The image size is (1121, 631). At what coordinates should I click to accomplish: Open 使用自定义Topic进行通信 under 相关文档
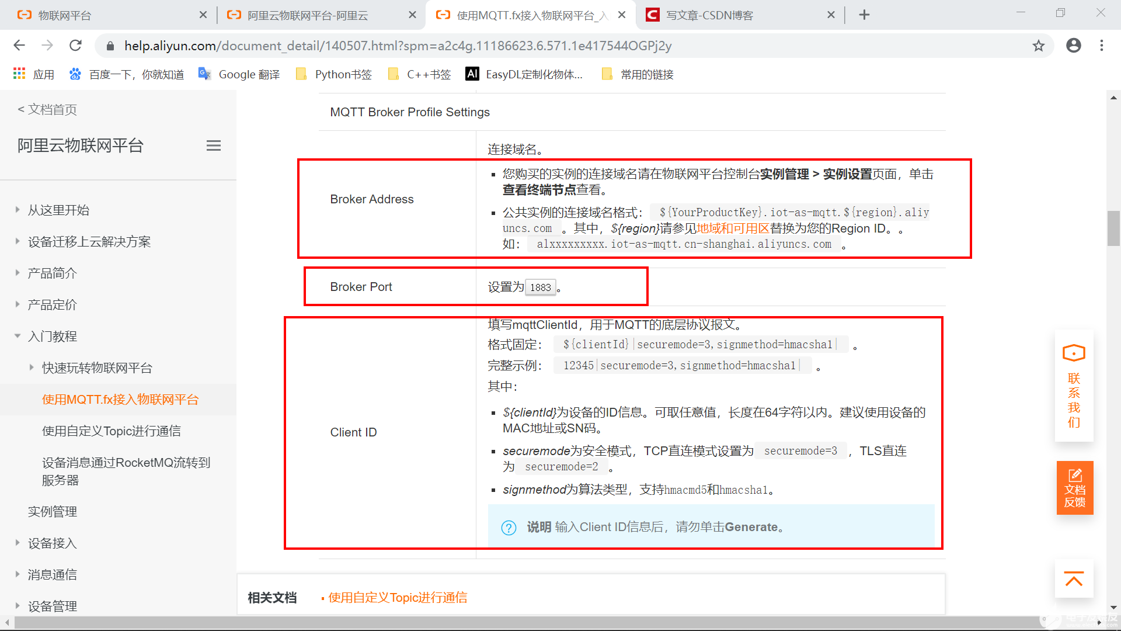tap(398, 597)
